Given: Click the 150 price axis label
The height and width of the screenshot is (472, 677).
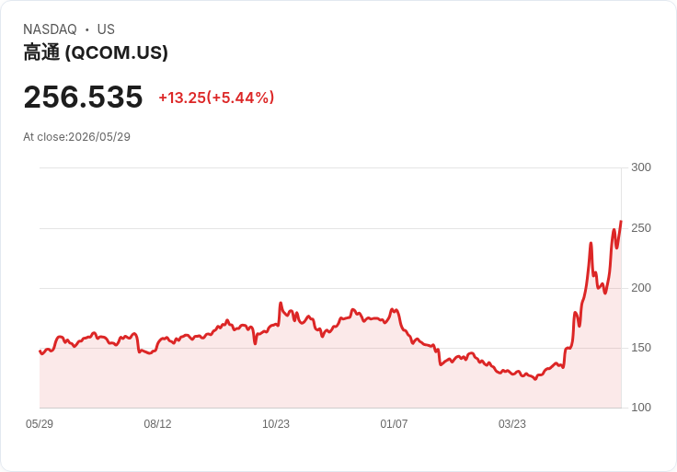Looking at the screenshot, I should 641,347.
